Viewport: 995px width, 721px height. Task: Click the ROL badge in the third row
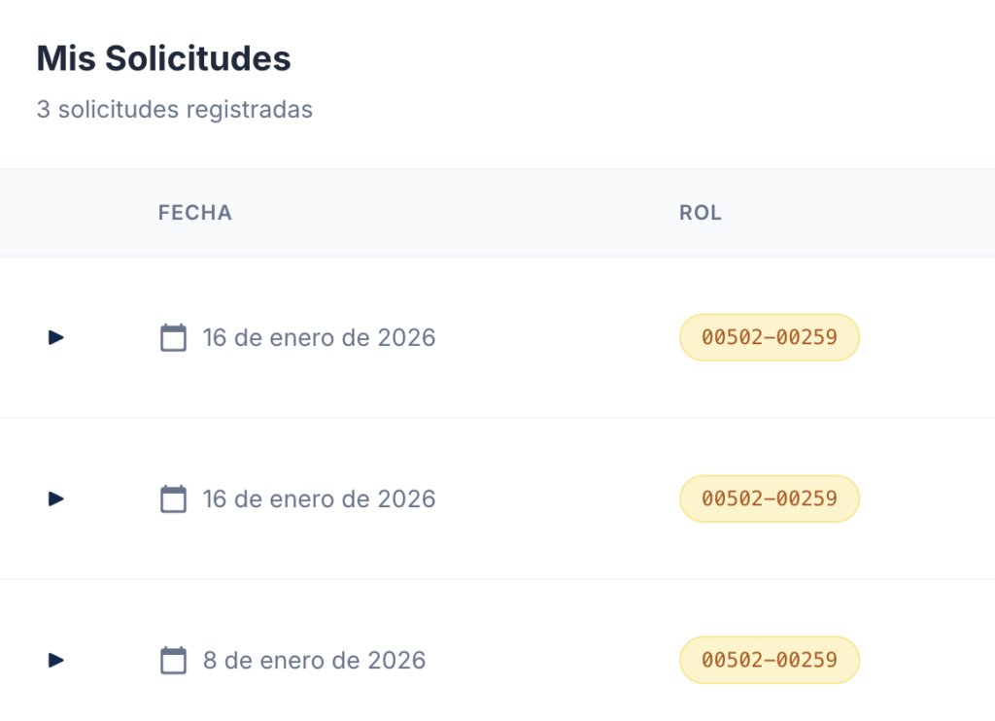[769, 661]
